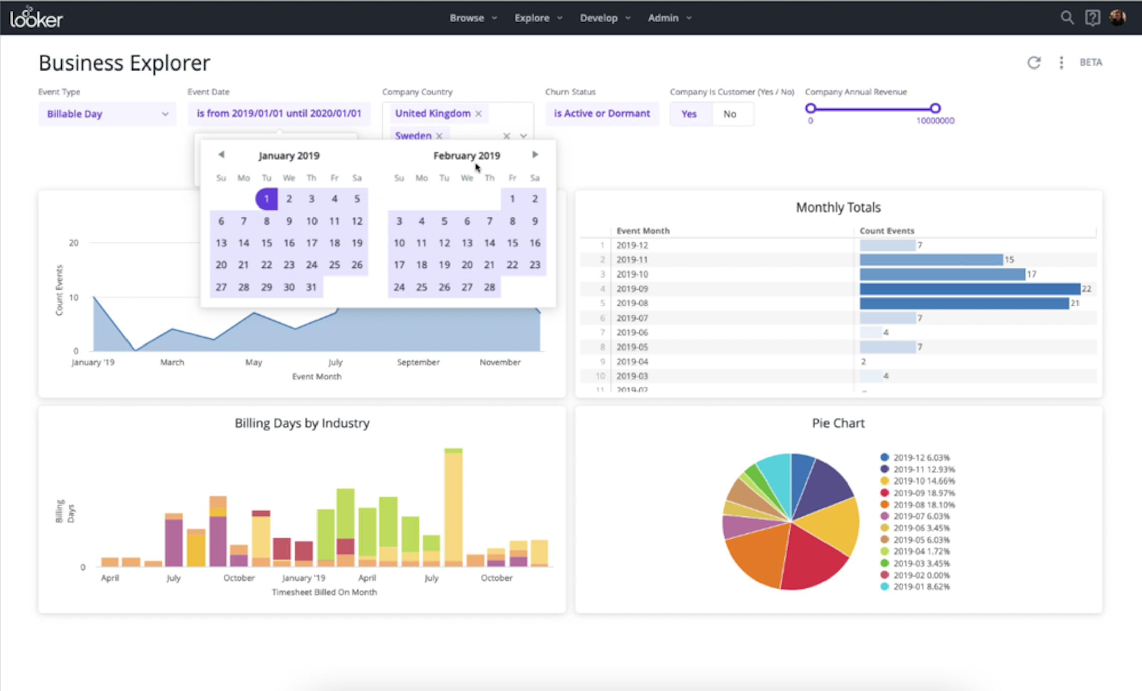Viewport: 1142px width, 691px height.
Task: Click the Event Date range filter
Action: click(279, 114)
